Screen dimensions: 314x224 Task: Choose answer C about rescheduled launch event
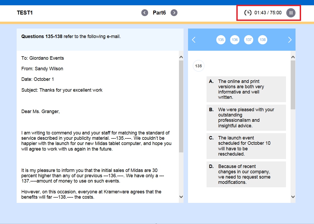click(x=246, y=146)
